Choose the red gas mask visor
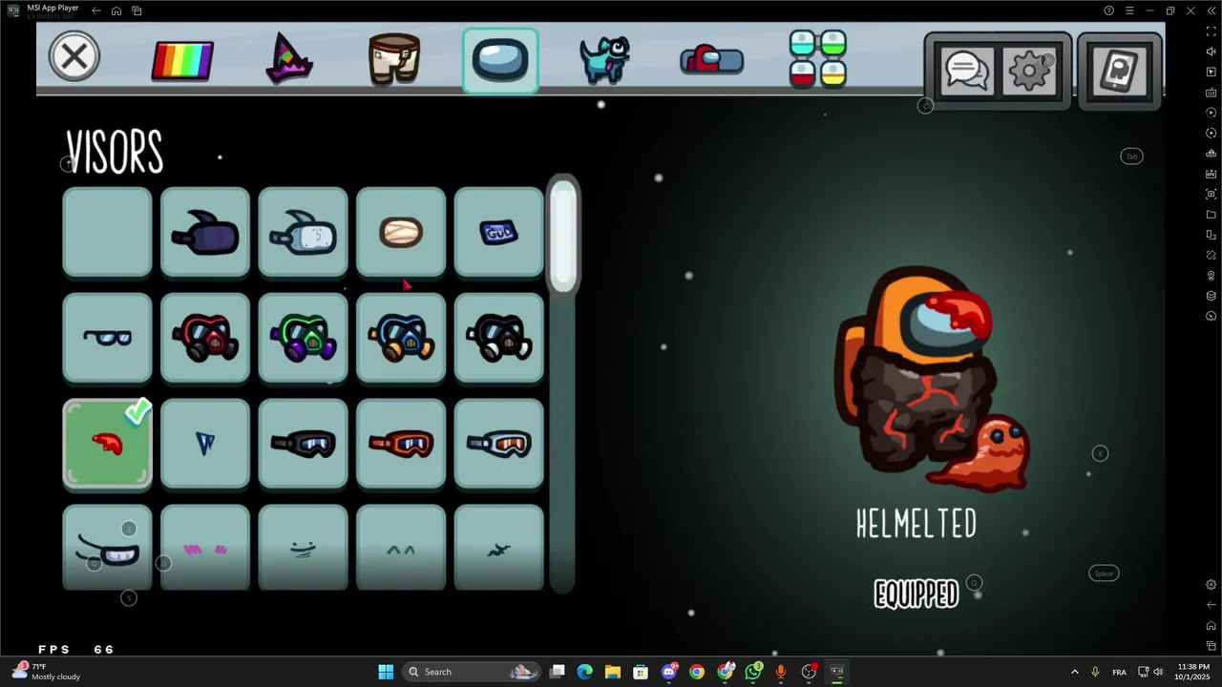This screenshot has width=1222, height=687. pos(205,338)
